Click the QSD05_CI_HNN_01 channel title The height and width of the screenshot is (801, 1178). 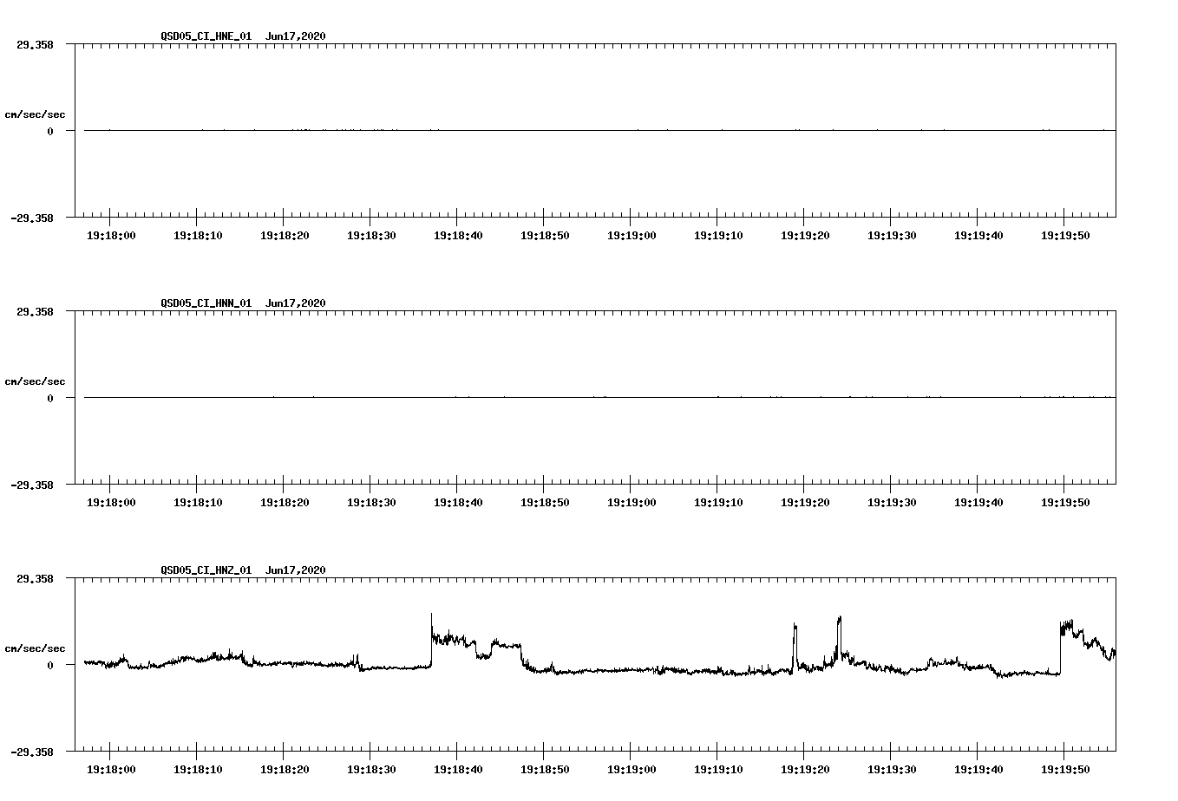(x=206, y=303)
